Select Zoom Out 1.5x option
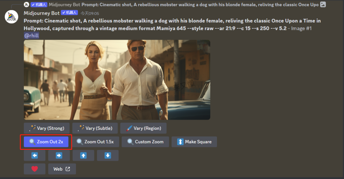Image resolution: width=344 pixels, height=179 pixels. click(x=95, y=142)
